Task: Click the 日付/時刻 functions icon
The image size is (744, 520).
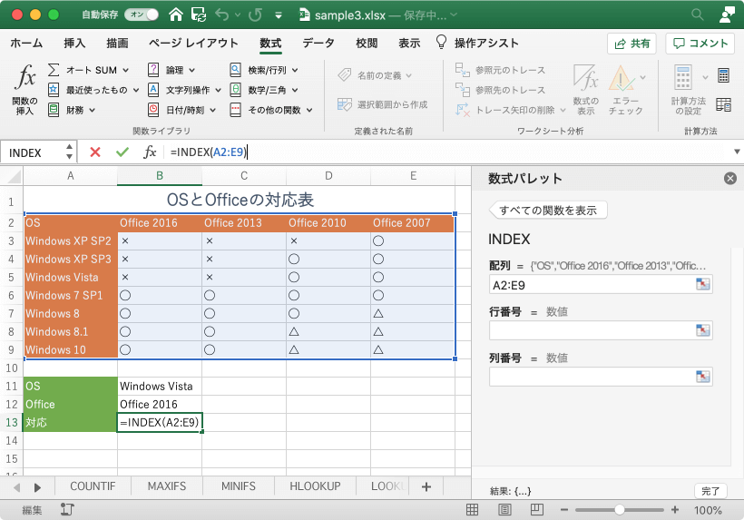Action: coord(153,110)
